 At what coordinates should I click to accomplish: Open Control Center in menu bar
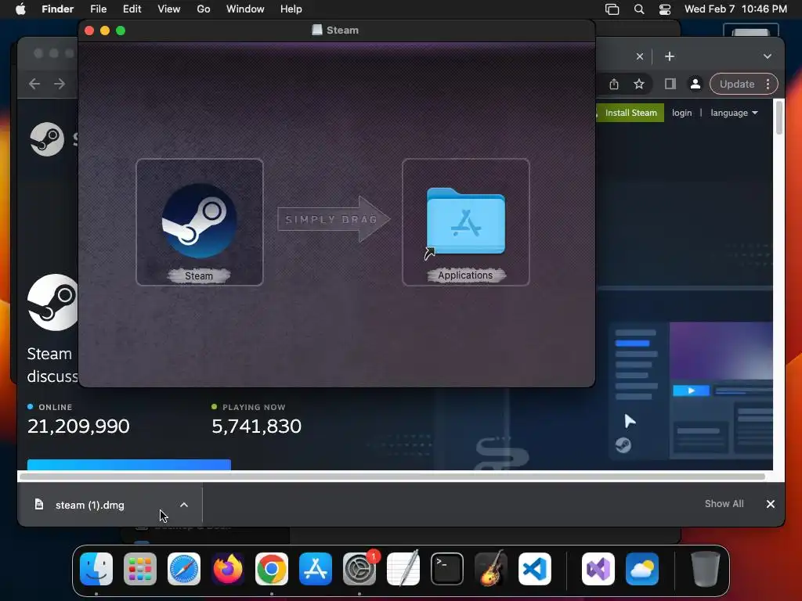tap(665, 9)
